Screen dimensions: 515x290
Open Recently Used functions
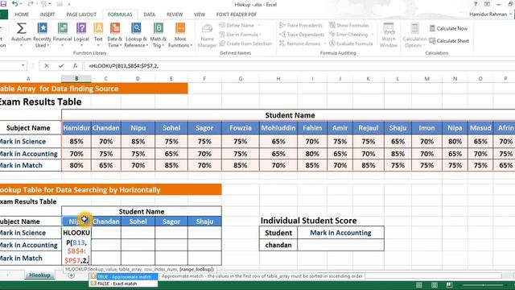pos(42,35)
